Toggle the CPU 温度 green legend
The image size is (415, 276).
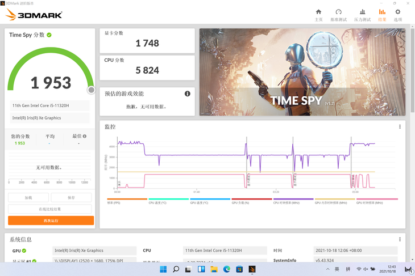tap(169, 201)
